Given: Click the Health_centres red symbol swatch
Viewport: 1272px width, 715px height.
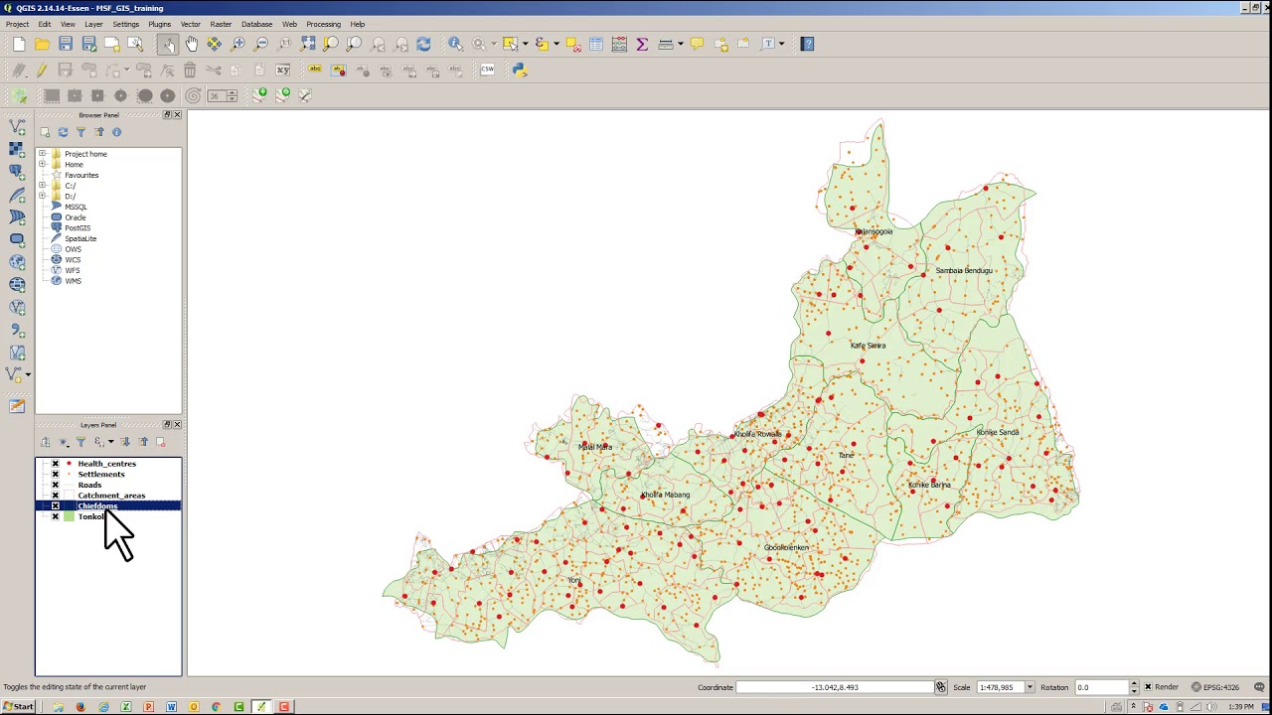Looking at the screenshot, I should pyautogui.click(x=69, y=464).
